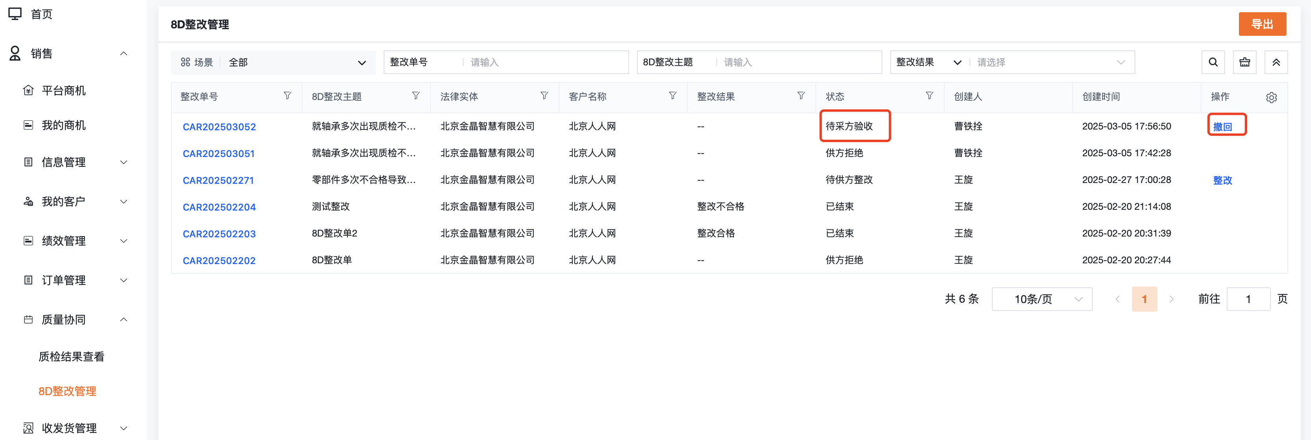Click 整改 for CAR202502271

1222,180
